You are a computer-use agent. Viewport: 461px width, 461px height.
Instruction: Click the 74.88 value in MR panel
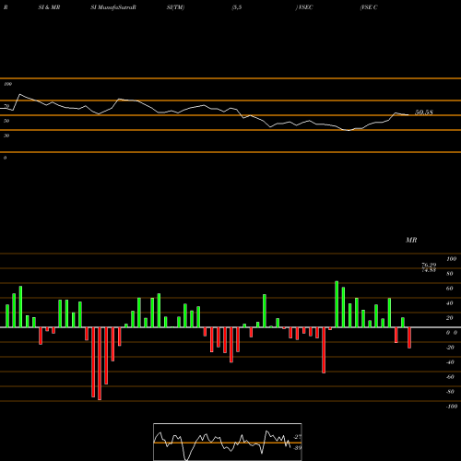429,270
